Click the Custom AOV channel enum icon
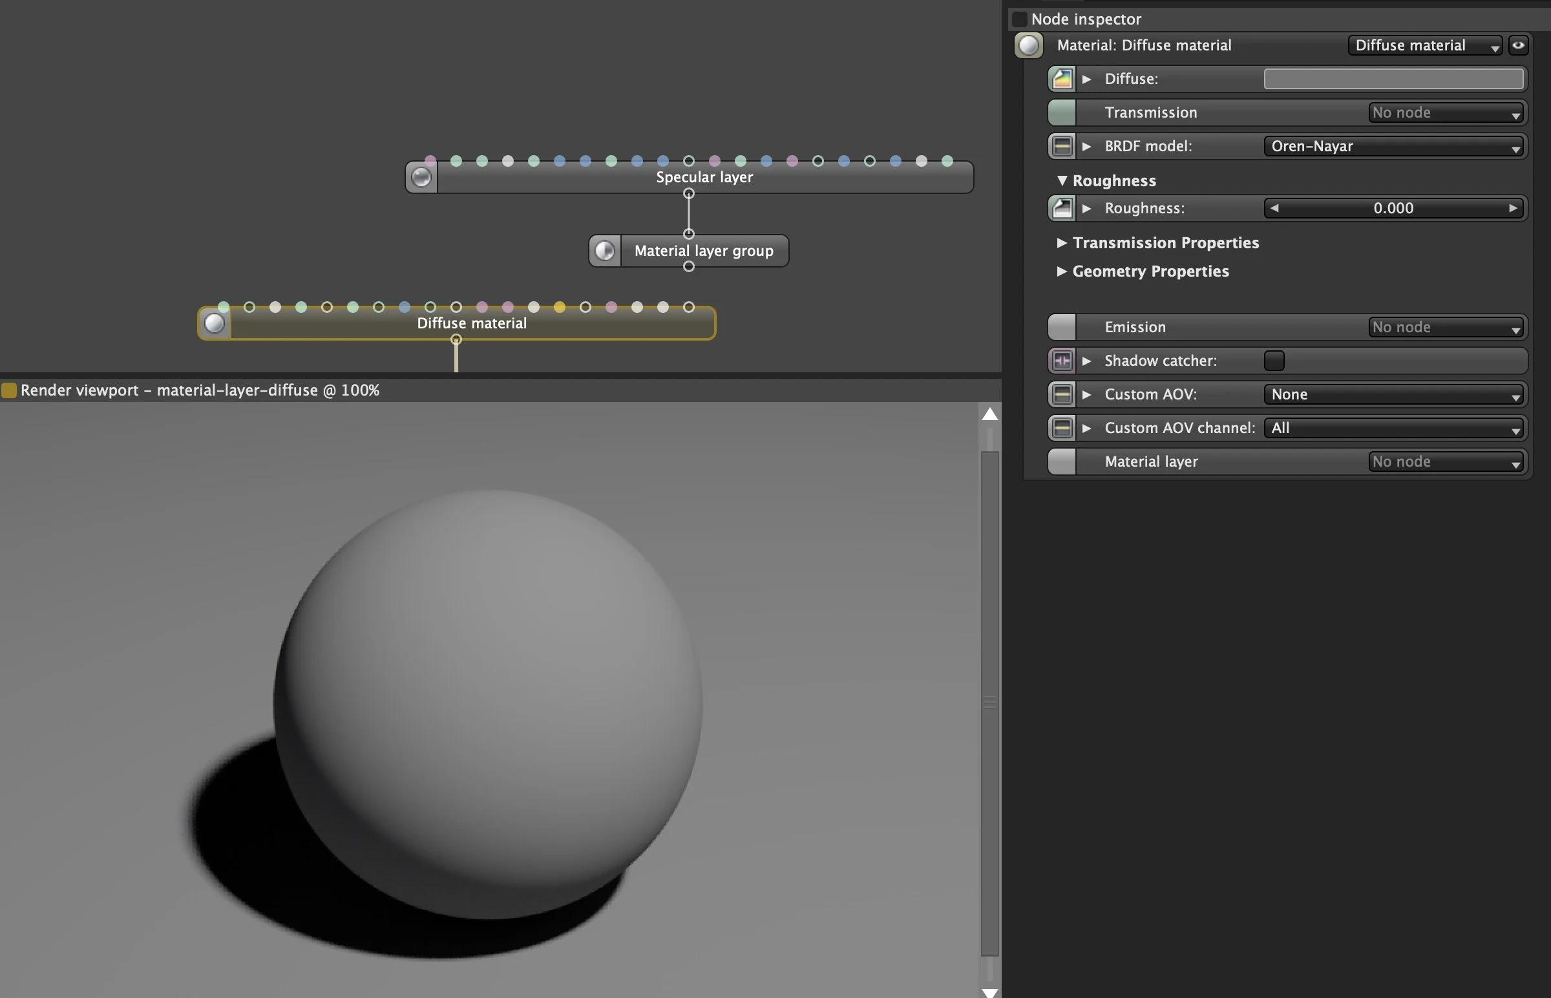The height and width of the screenshot is (998, 1551). click(x=1061, y=429)
